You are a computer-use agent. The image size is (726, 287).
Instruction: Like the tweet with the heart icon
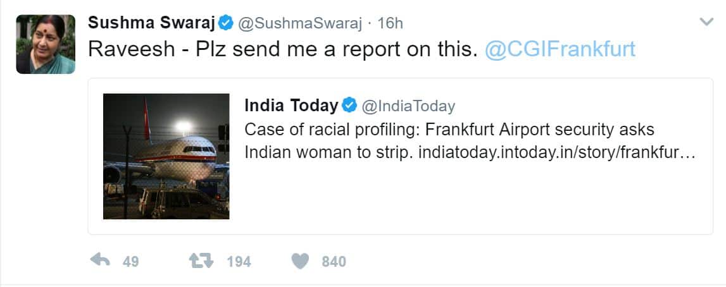tap(300, 260)
